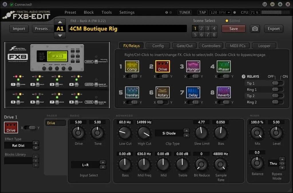Switch to the Looper tab
The width and height of the screenshot is (293, 193).
point(264,46)
